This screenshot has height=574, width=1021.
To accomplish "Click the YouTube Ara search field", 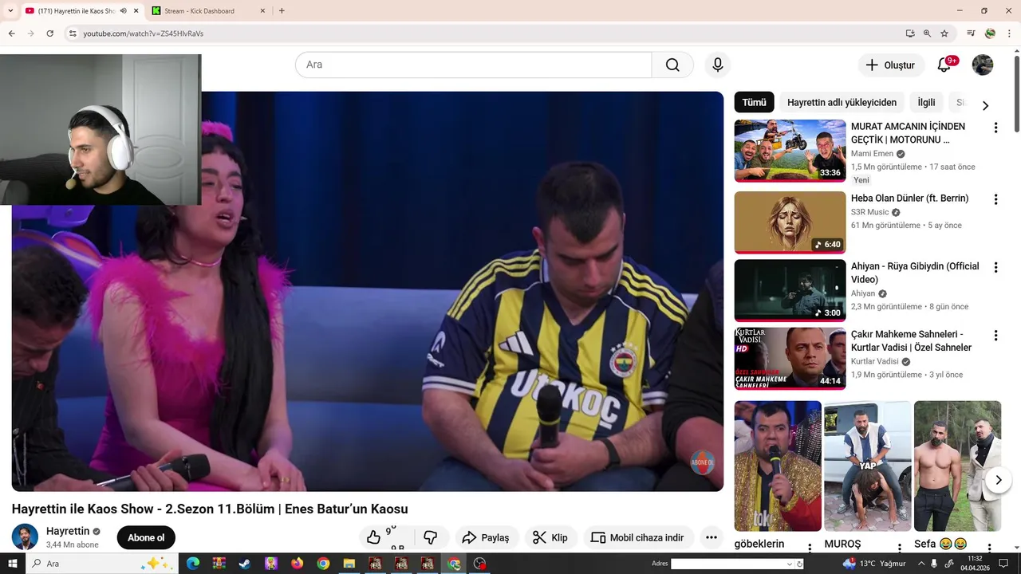I will pyautogui.click(x=474, y=65).
